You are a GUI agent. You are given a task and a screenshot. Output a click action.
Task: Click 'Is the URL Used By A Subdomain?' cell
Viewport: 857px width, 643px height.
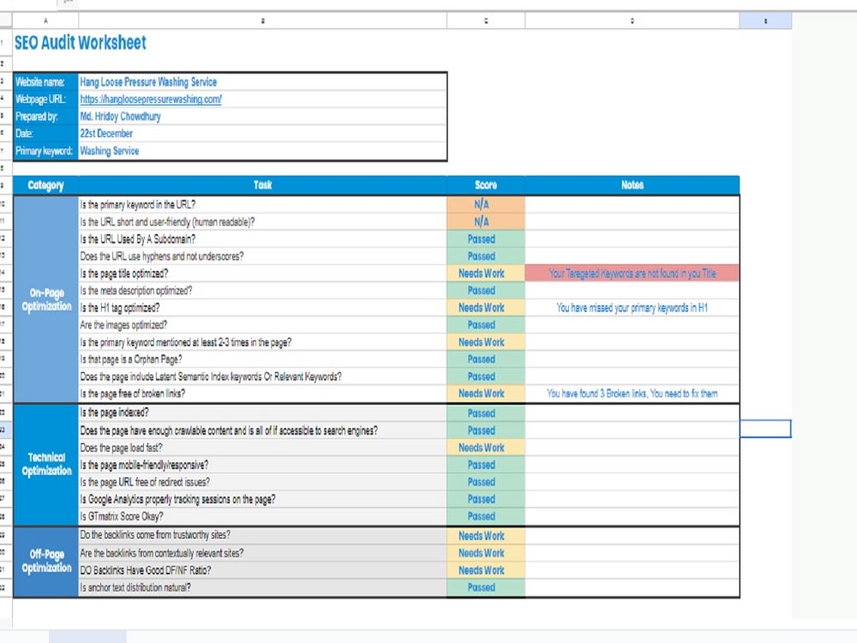coord(262,239)
